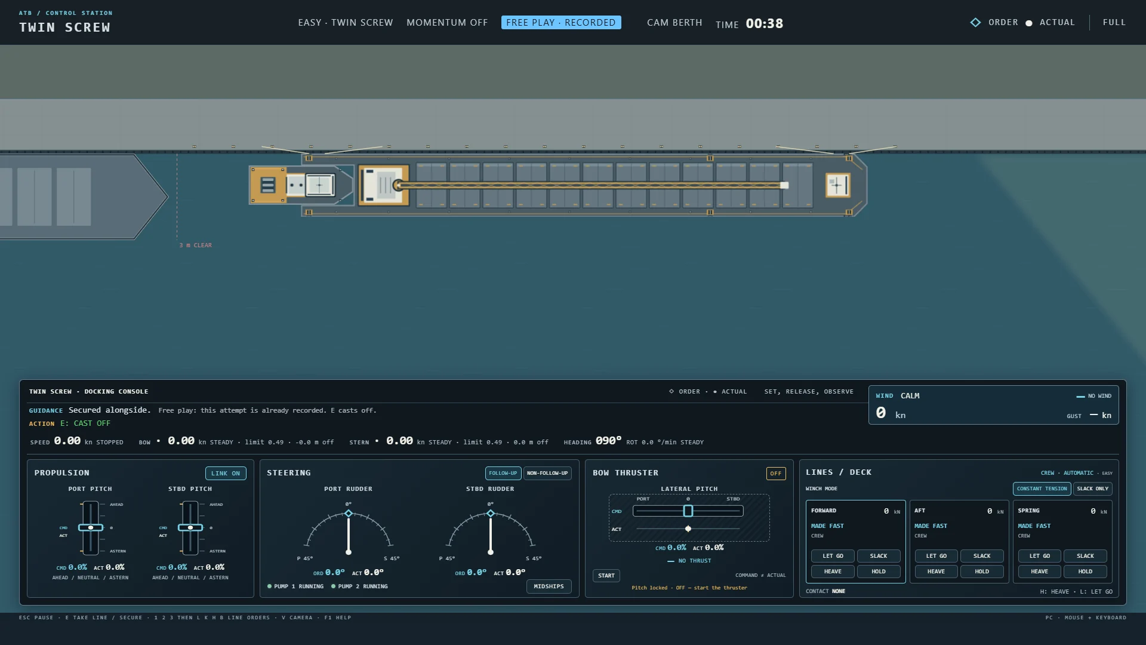Click LET GO on the Spring line
Image resolution: width=1146 pixels, height=645 pixels.
(x=1039, y=556)
